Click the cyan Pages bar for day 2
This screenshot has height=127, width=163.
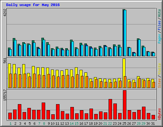[x=15, y=48]
